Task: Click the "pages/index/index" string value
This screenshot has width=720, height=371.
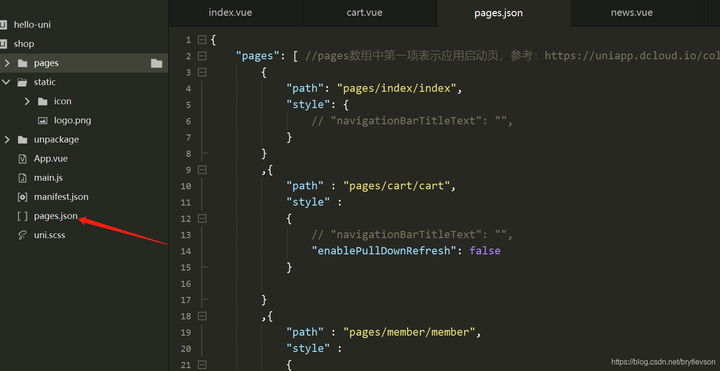Action: click(x=397, y=88)
